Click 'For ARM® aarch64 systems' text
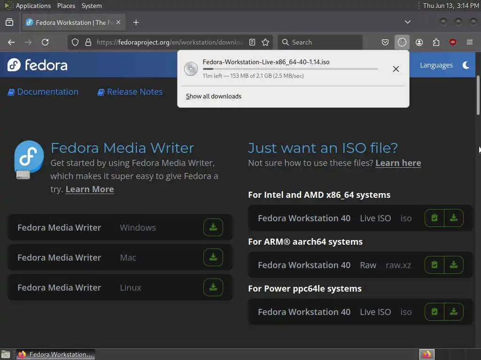The height and width of the screenshot is (360, 481). [305, 242]
